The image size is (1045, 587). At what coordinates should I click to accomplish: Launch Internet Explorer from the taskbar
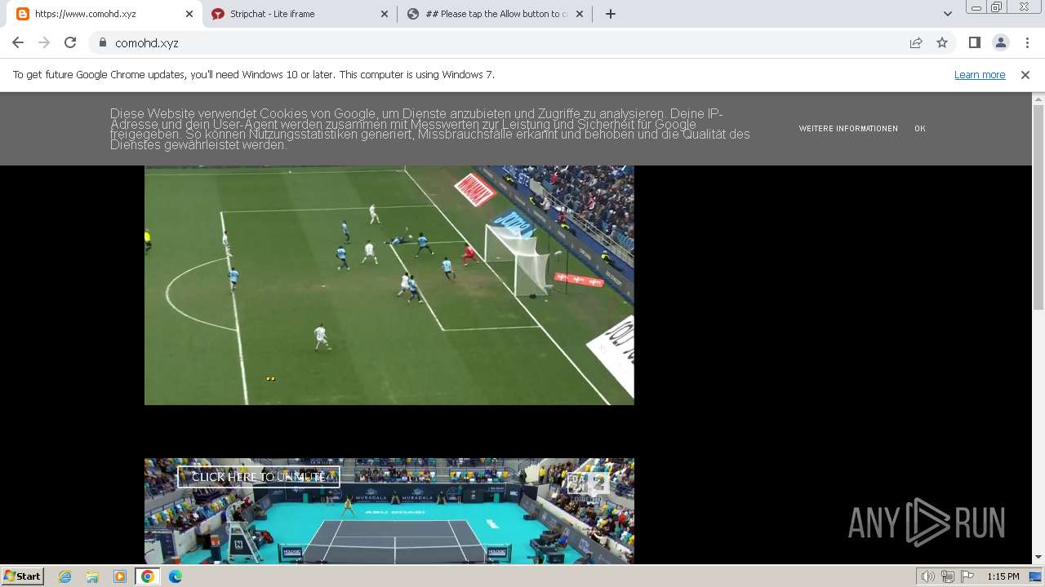pyautogui.click(x=65, y=576)
